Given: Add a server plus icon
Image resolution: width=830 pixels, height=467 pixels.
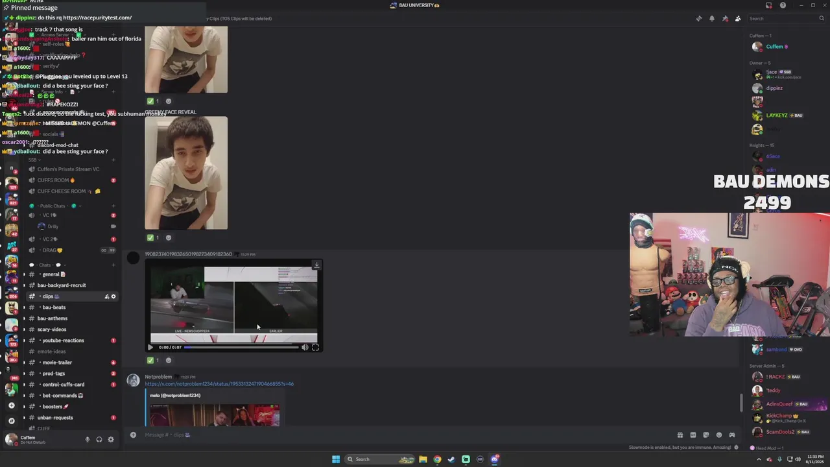Looking at the screenshot, I should [11, 405].
